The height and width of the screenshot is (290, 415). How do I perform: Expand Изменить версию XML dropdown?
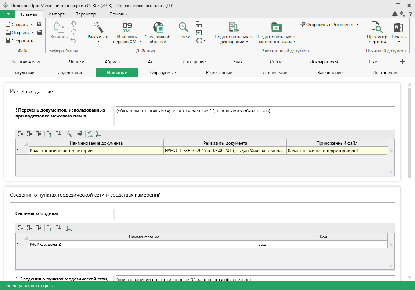click(x=141, y=42)
